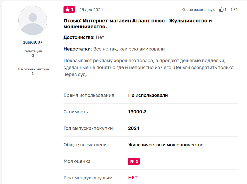Open comments via speech bubble icon
This screenshot has height=184, width=247.
233,10
